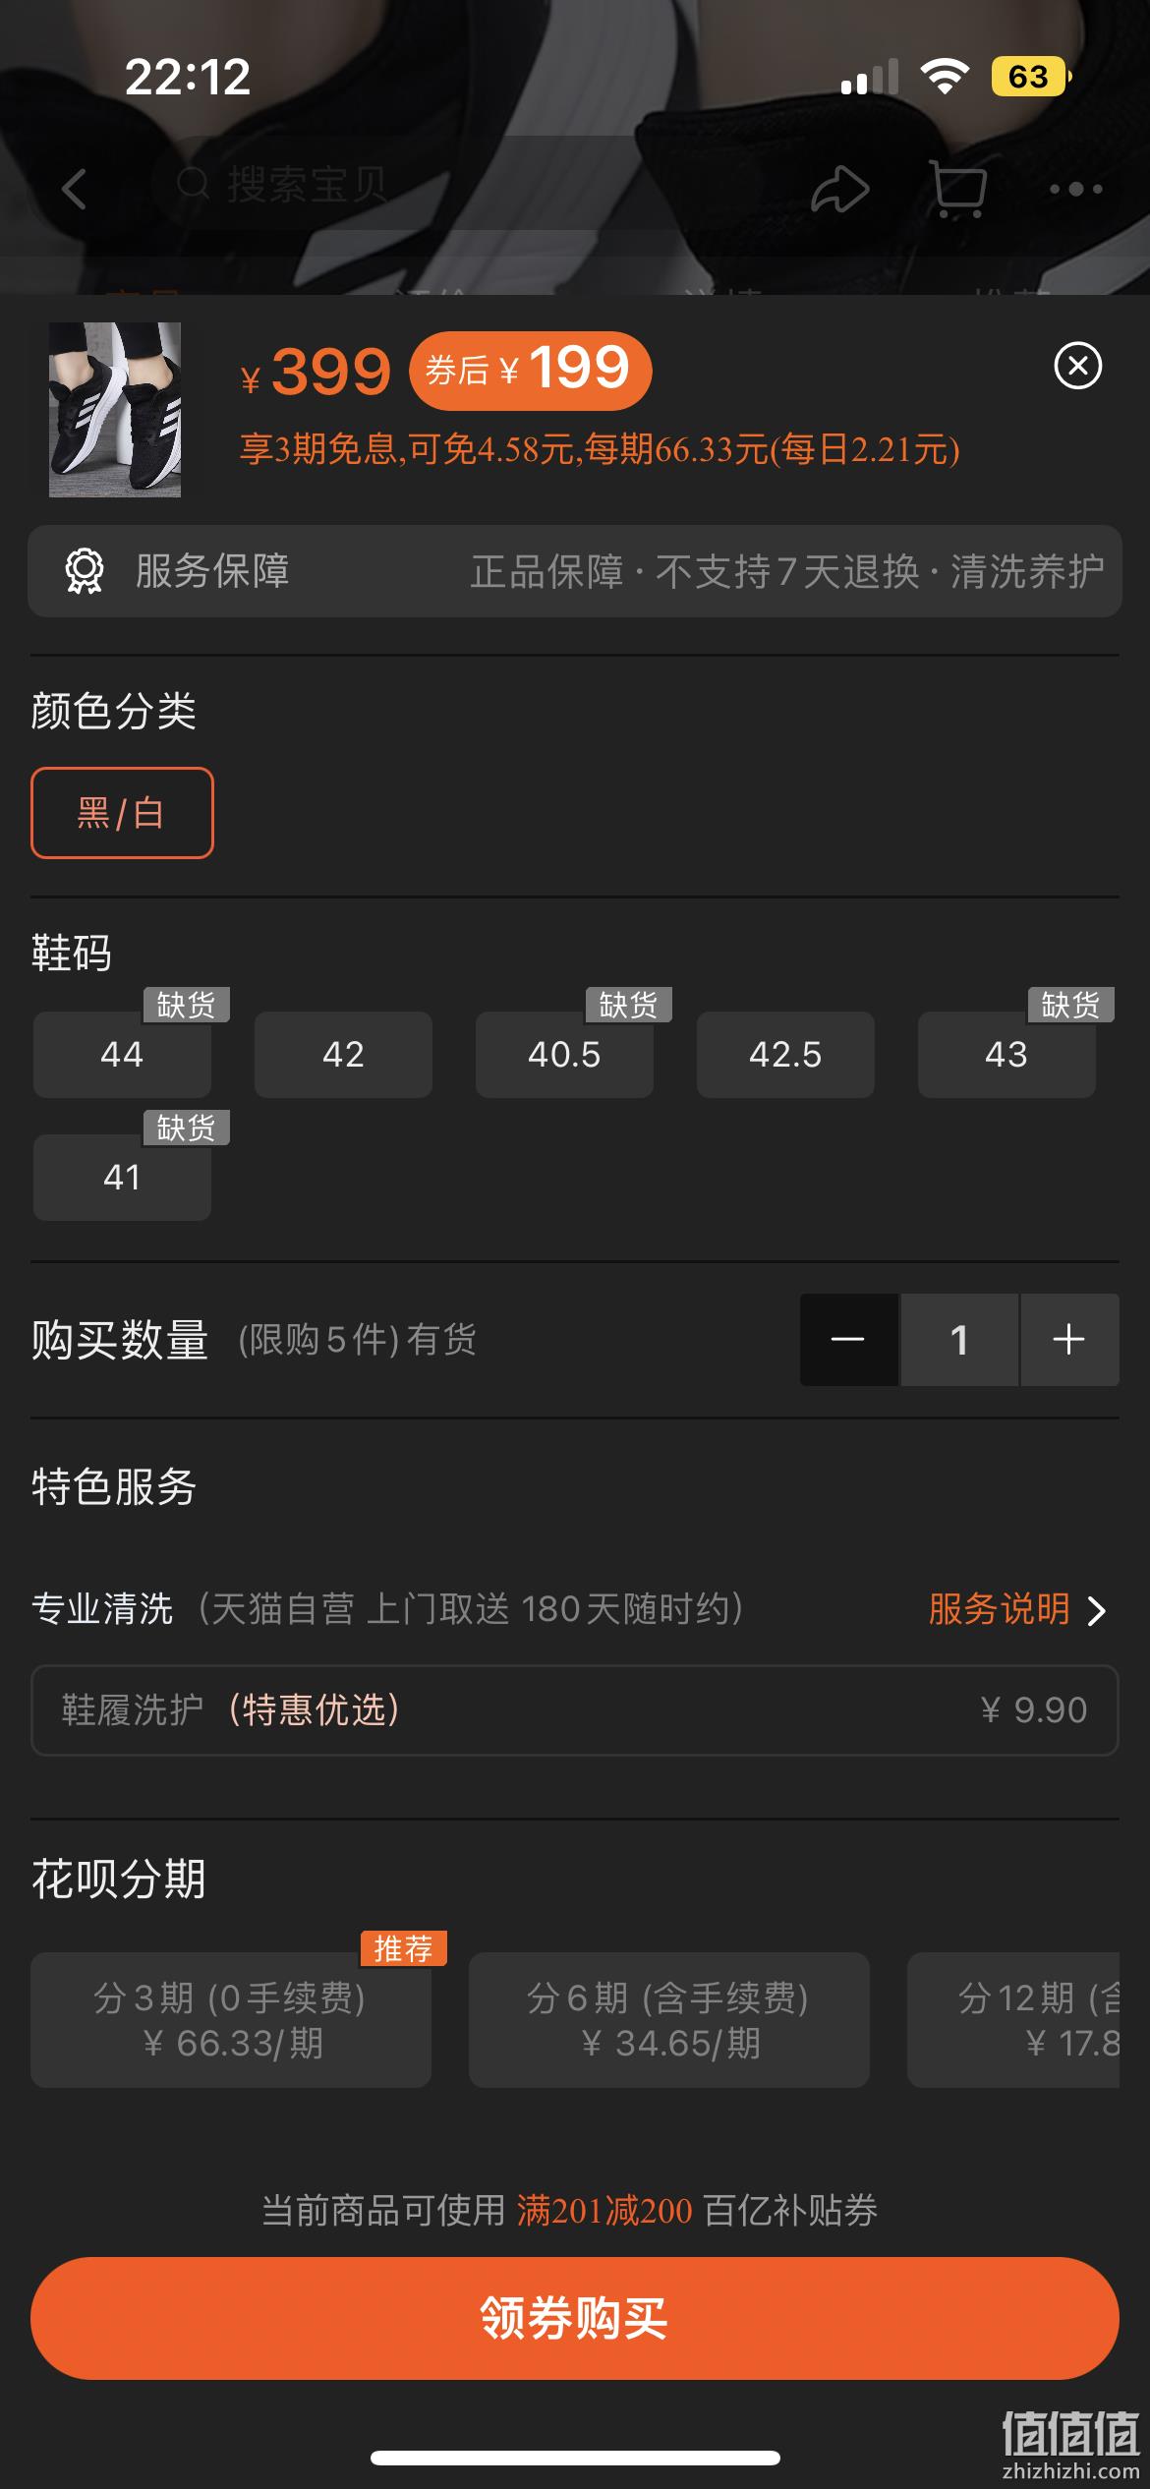1150x2489 pixels.
Task: Open the three-dot more menu
Action: (1076, 189)
